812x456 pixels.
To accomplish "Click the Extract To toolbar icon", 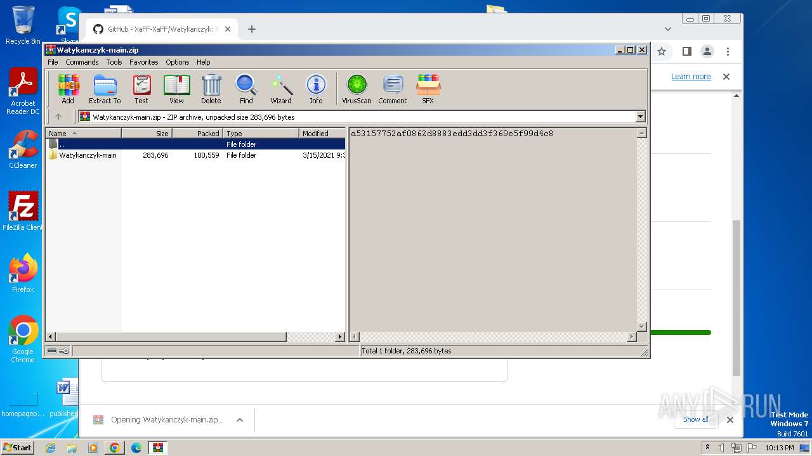I will pyautogui.click(x=105, y=89).
